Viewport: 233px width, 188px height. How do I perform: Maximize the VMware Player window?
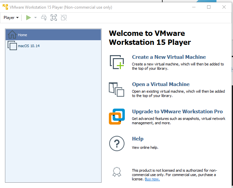click(209, 7)
